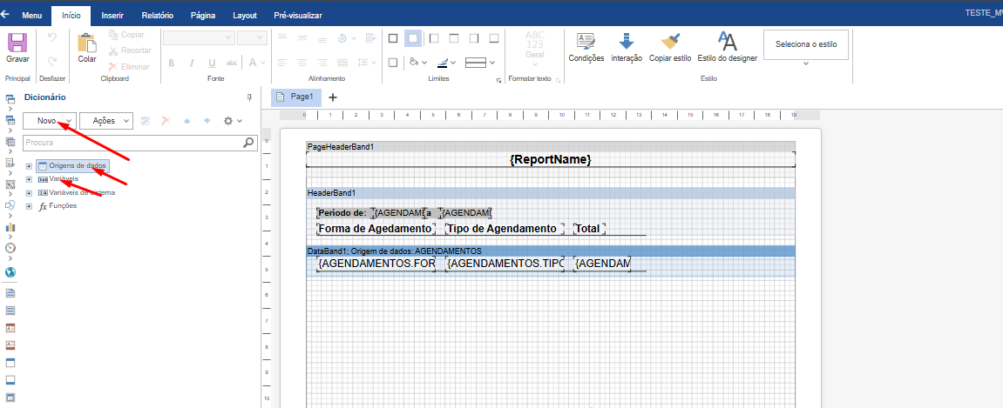Align text right in Alinhamento group
The image size is (1003, 408).
(x=322, y=63)
